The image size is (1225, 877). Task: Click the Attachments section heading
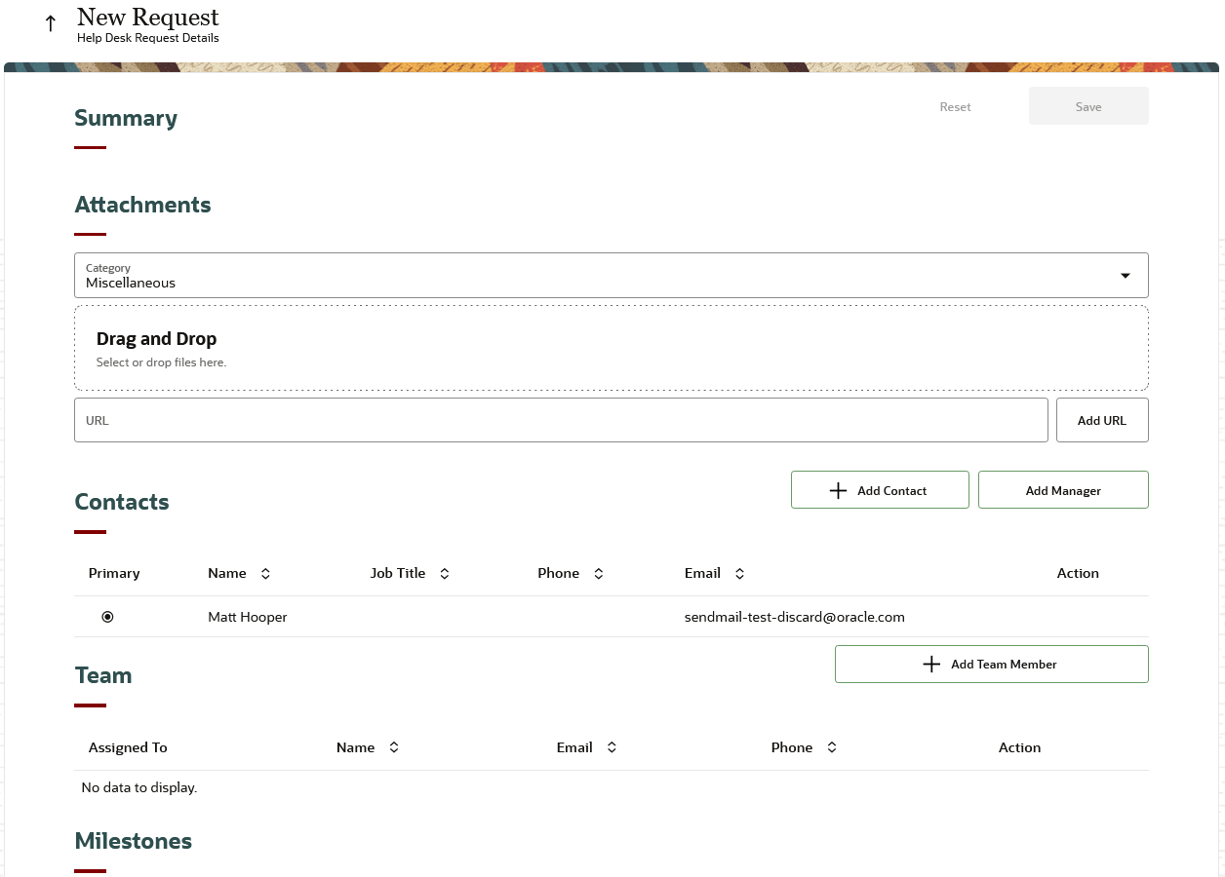point(142,205)
